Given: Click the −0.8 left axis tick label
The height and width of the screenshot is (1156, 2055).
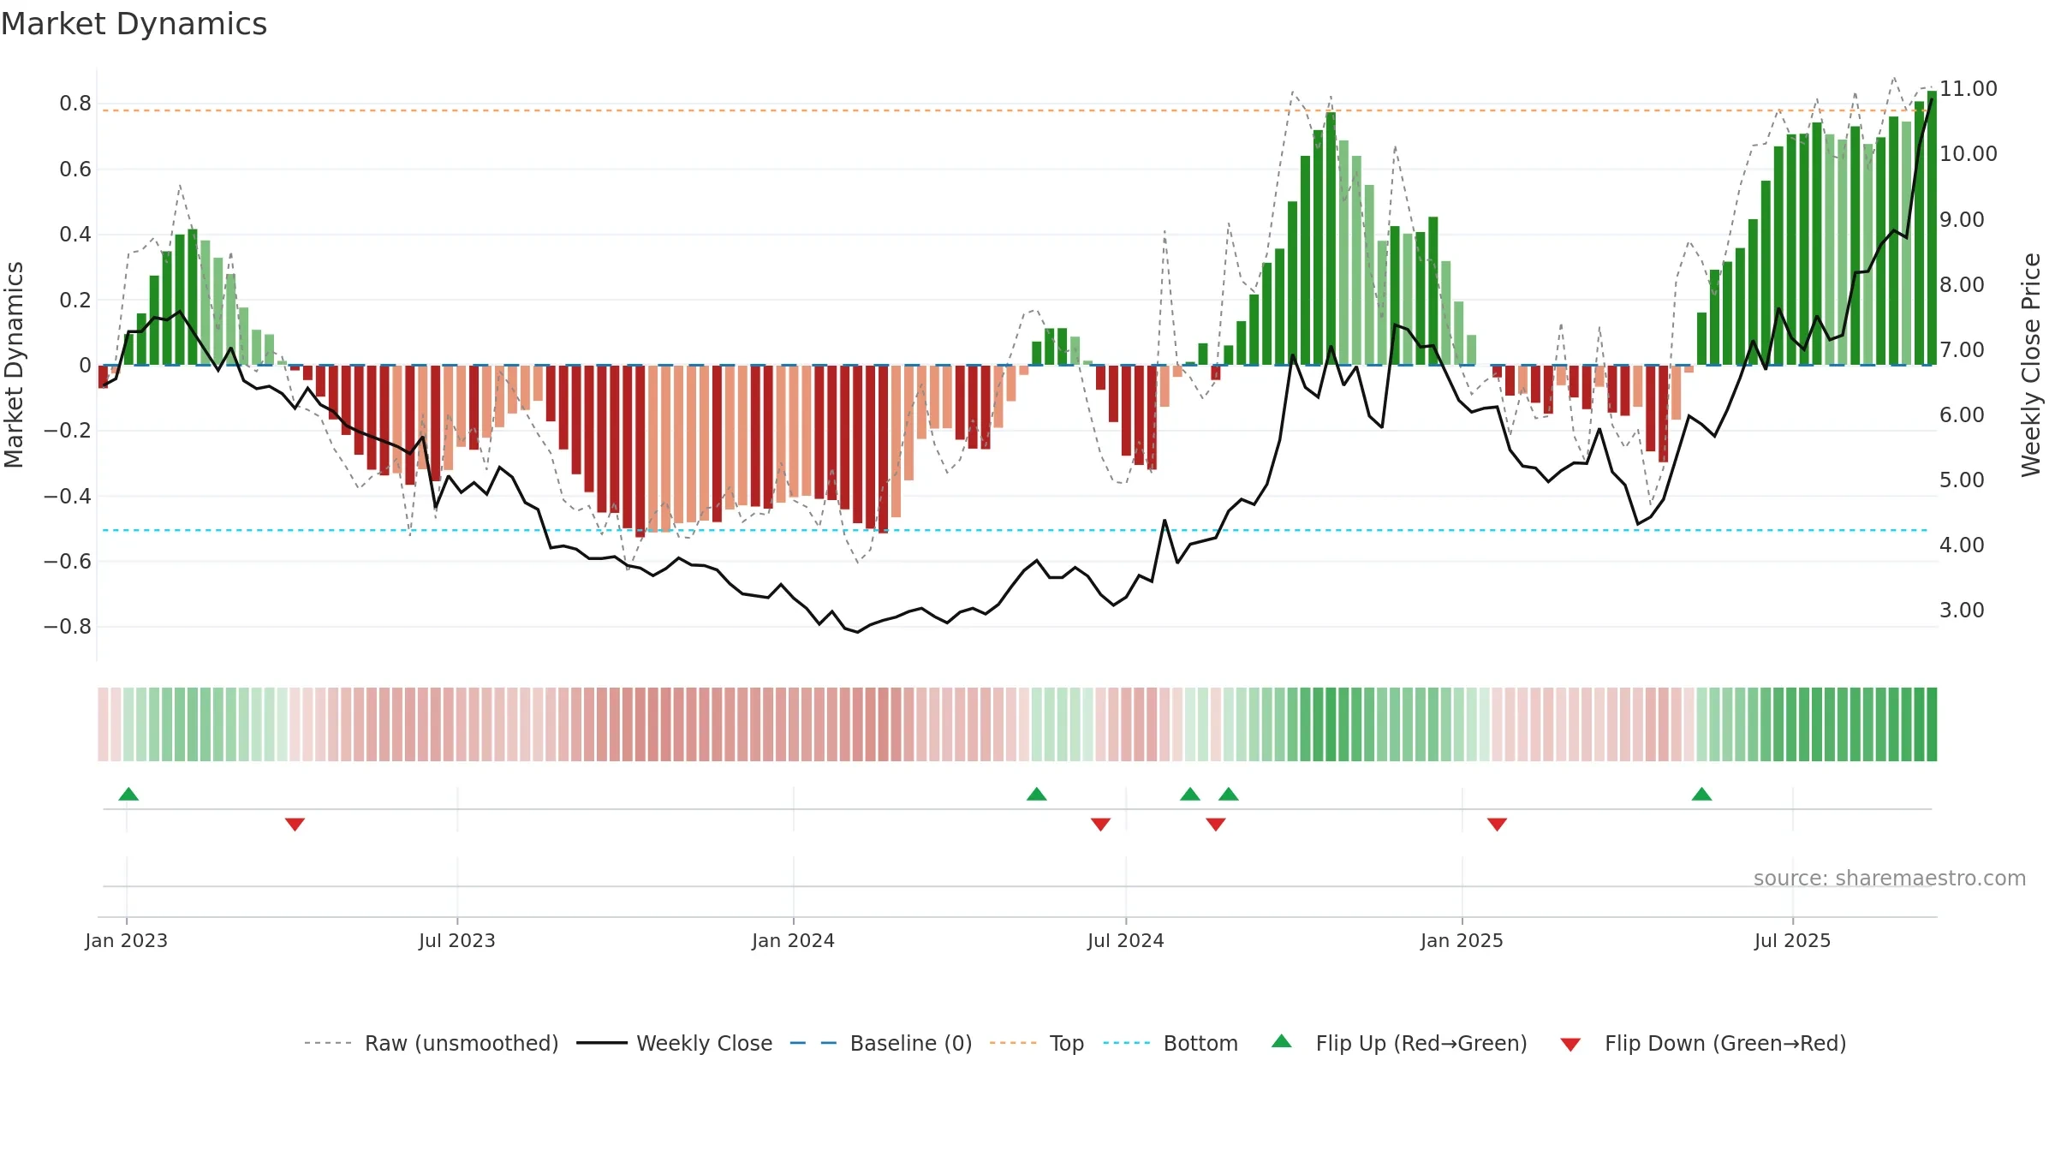Looking at the screenshot, I should (x=68, y=627).
